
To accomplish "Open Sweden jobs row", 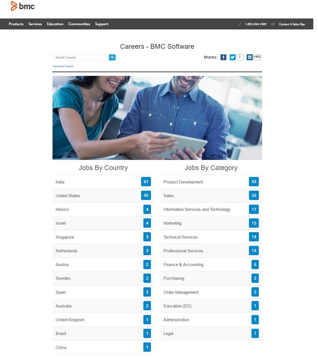I will [x=103, y=278].
